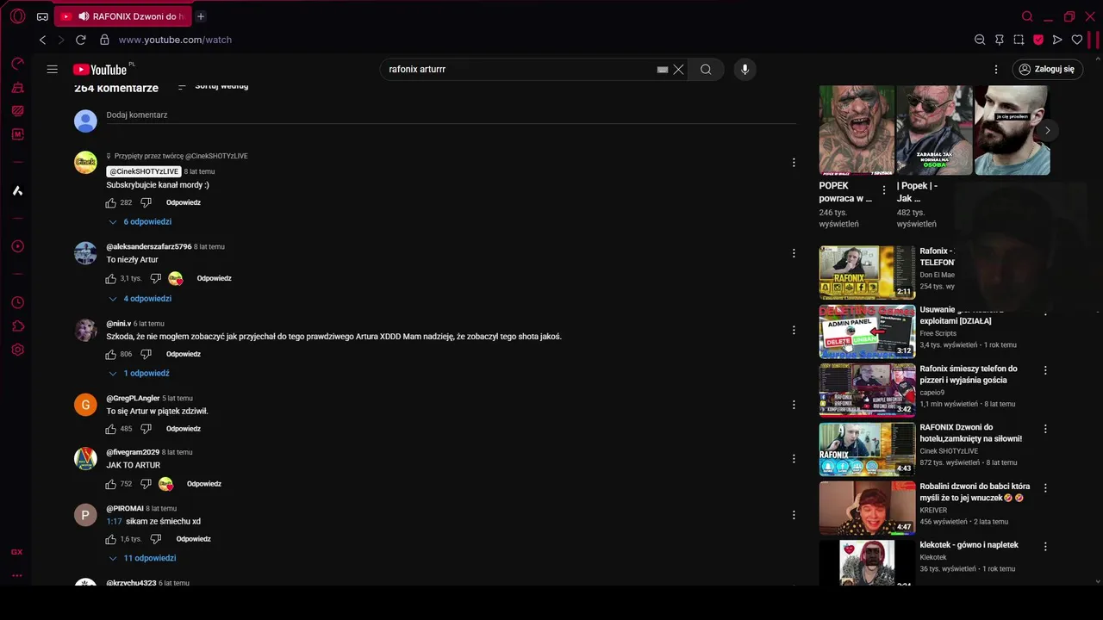Reload the page with the refresh icon

(81, 40)
